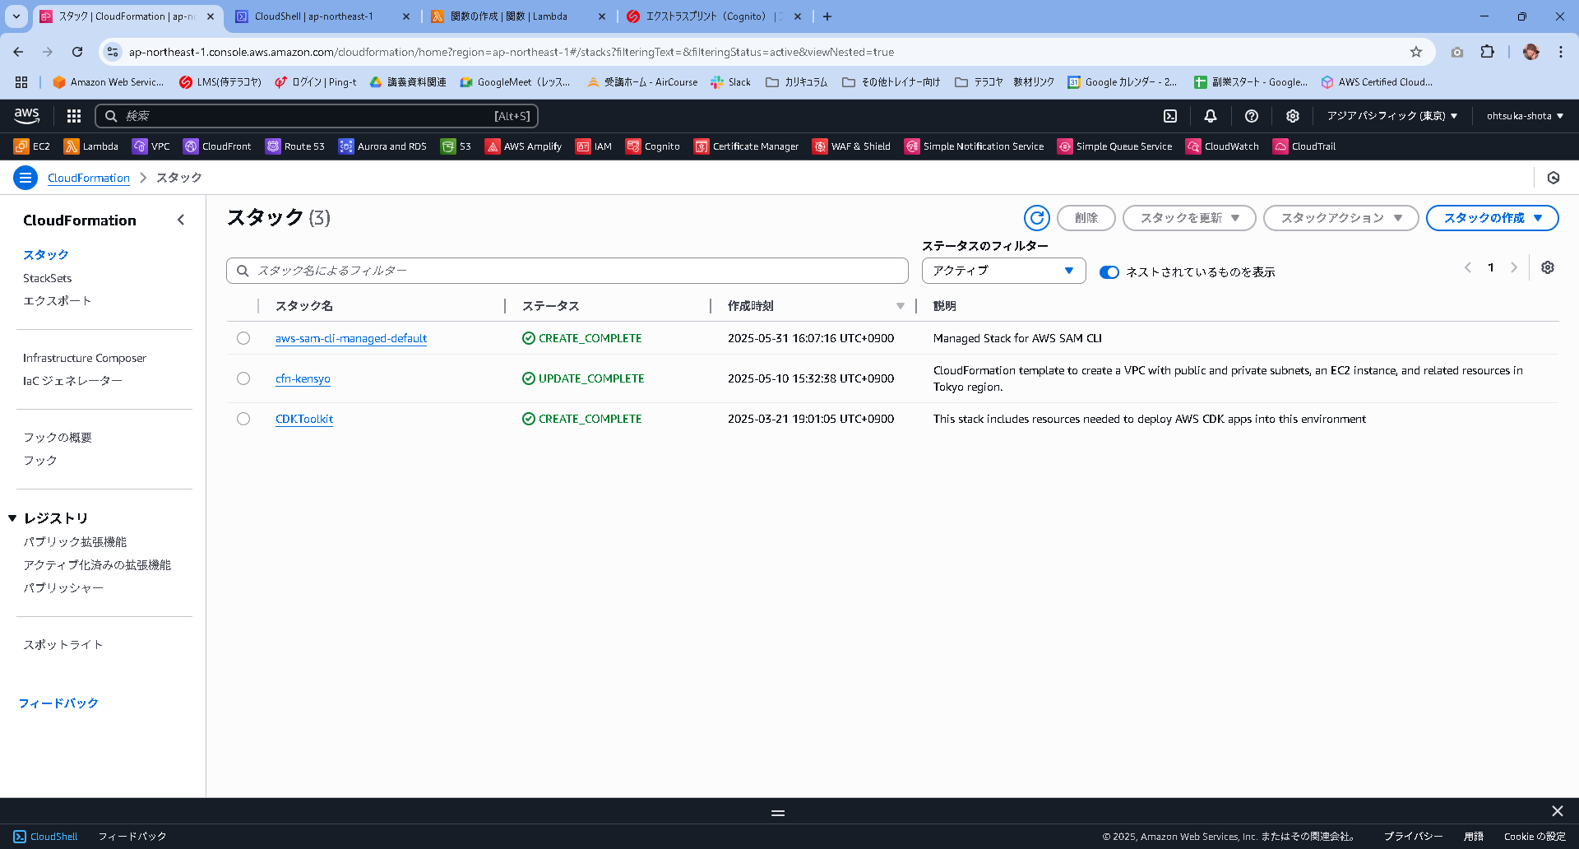Open IaC ジェネレーター in the sidebar

(x=72, y=381)
